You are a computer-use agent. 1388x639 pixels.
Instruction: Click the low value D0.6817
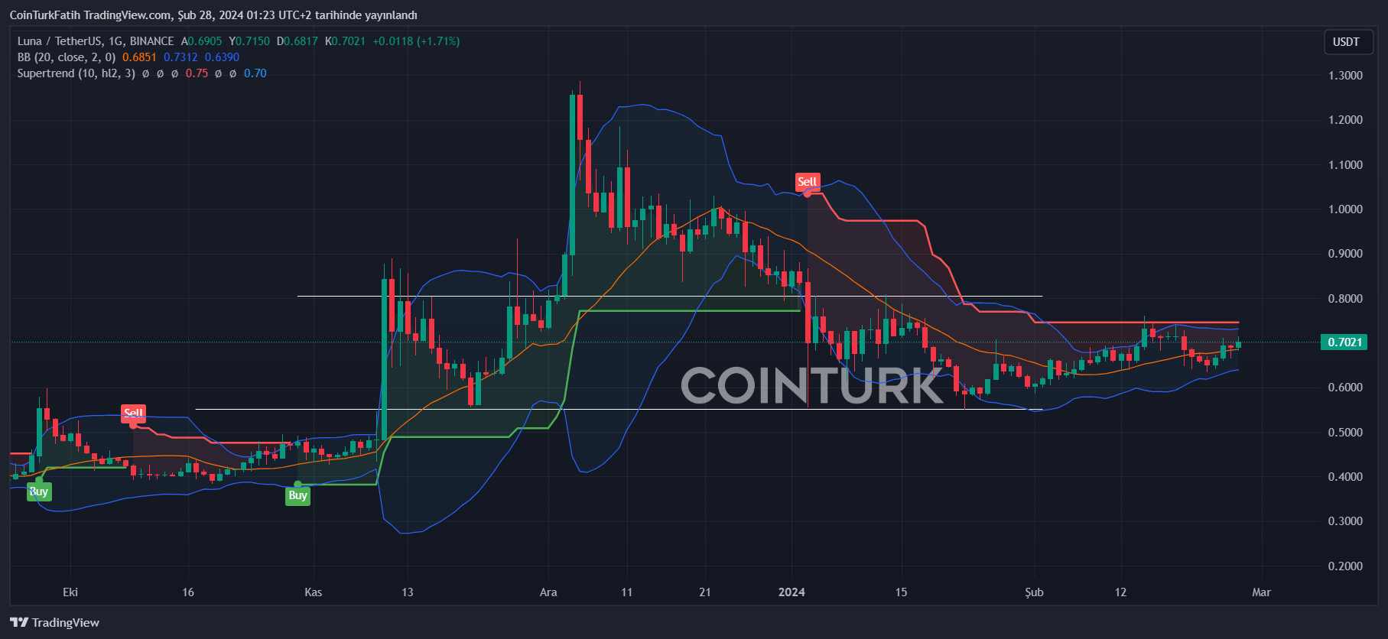tap(297, 41)
